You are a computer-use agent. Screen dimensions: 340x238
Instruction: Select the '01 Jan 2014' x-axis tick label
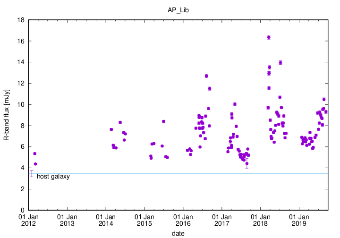(x=106, y=220)
